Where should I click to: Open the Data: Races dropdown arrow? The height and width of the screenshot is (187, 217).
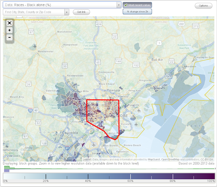click(119, 5)
